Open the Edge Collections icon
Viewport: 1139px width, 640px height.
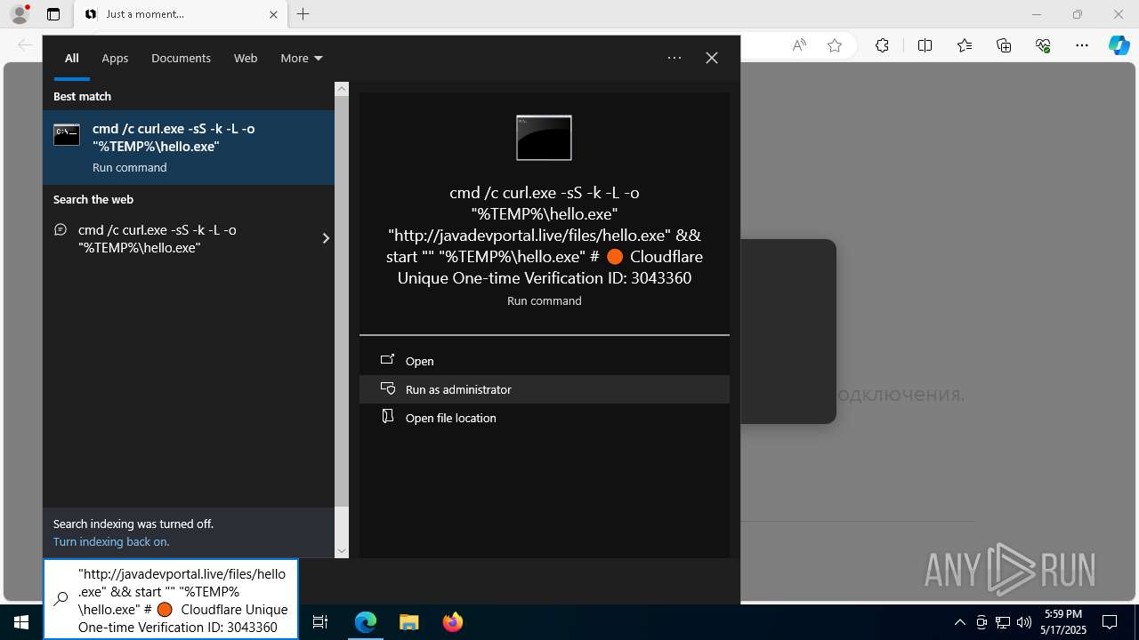[x=1004, y=45]
